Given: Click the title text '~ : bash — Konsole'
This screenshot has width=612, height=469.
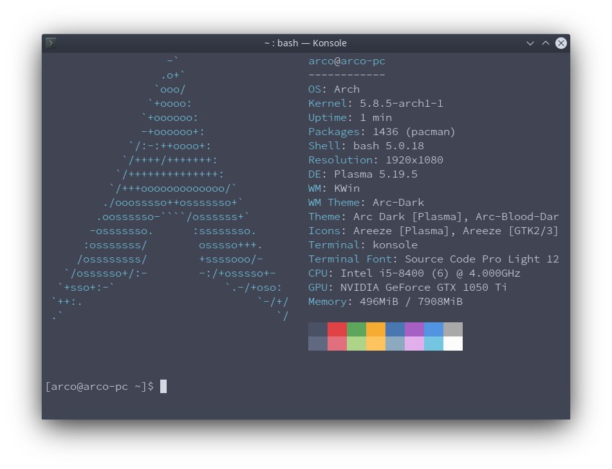Looking at the screenshot, I should coord(306,43).
